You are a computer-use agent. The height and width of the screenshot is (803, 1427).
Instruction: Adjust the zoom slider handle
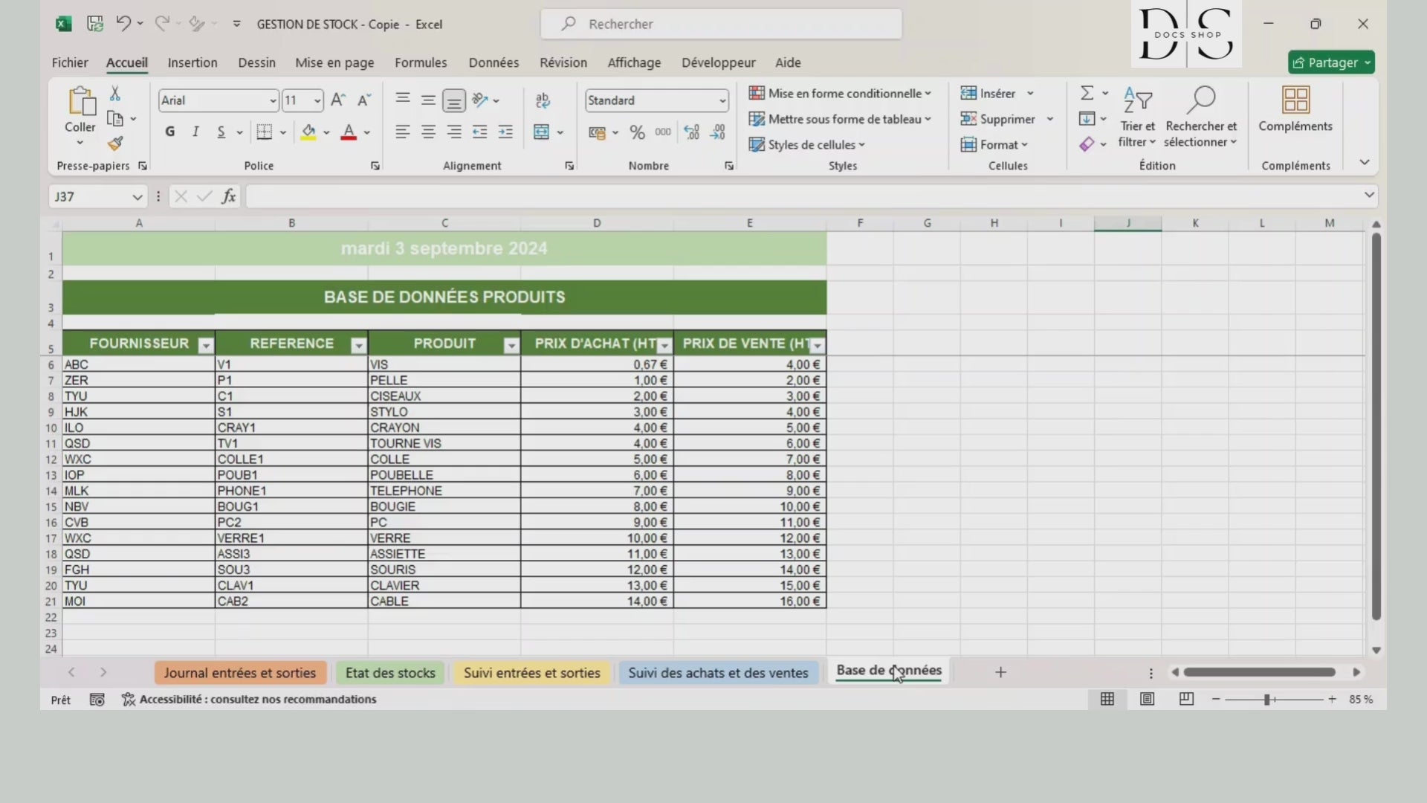click(x=1267, y=700)
